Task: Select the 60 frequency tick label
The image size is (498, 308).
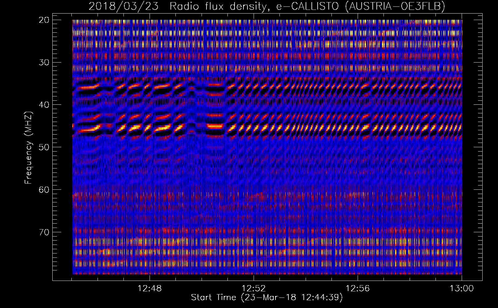Action: 44,189
